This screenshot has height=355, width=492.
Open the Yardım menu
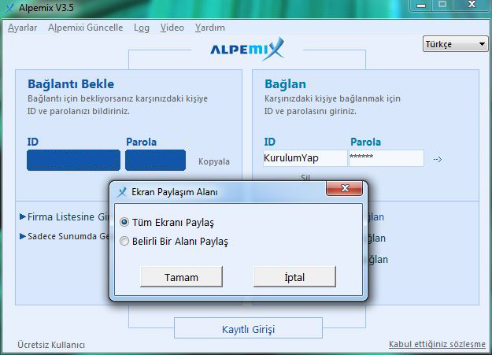[209, 28]
